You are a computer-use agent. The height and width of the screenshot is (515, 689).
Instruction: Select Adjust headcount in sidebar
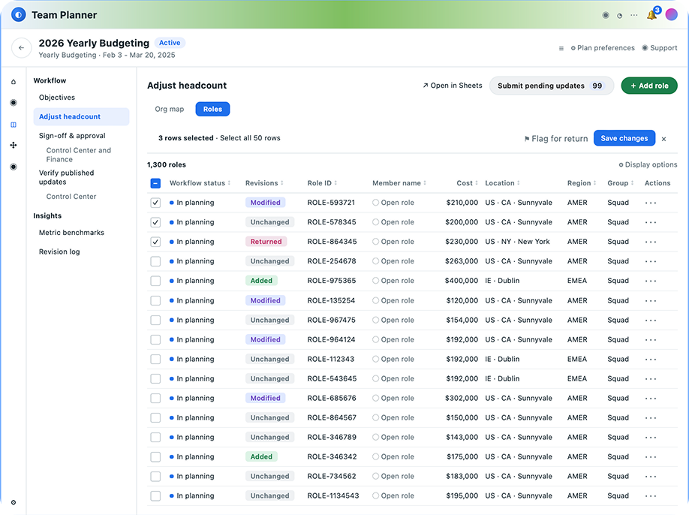pos(81,117)
